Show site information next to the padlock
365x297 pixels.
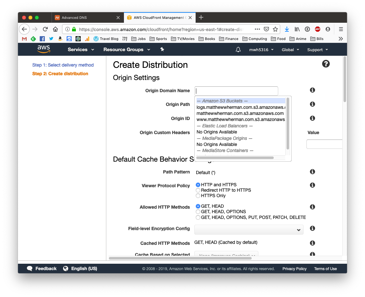coord(68,29)
